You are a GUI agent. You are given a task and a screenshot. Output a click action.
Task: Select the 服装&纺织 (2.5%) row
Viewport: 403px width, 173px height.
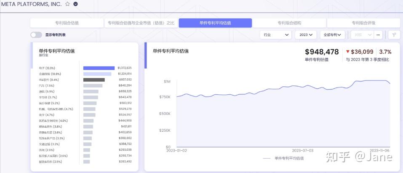85,162
